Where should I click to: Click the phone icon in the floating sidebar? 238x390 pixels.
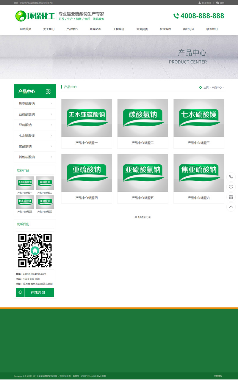231,177
